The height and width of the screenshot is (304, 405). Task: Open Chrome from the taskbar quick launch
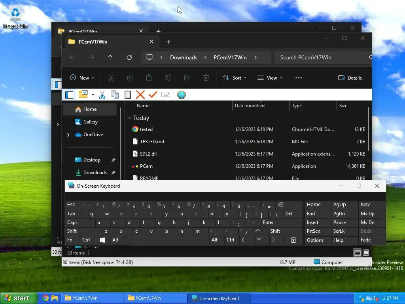(x=45, y=298)
